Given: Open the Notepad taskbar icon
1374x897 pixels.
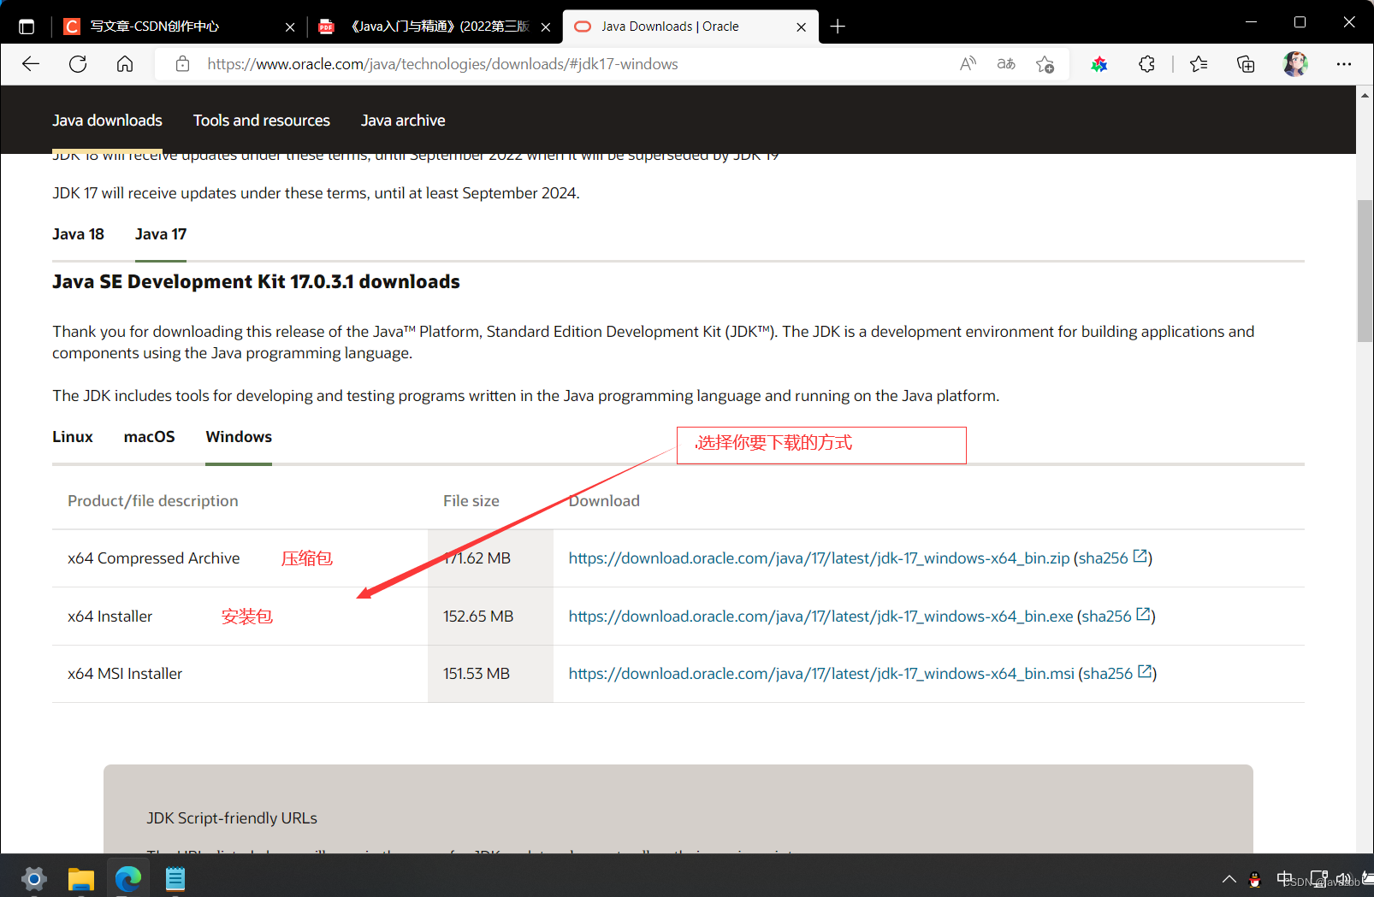Looking at the screenshot, I should coord(175,878).
